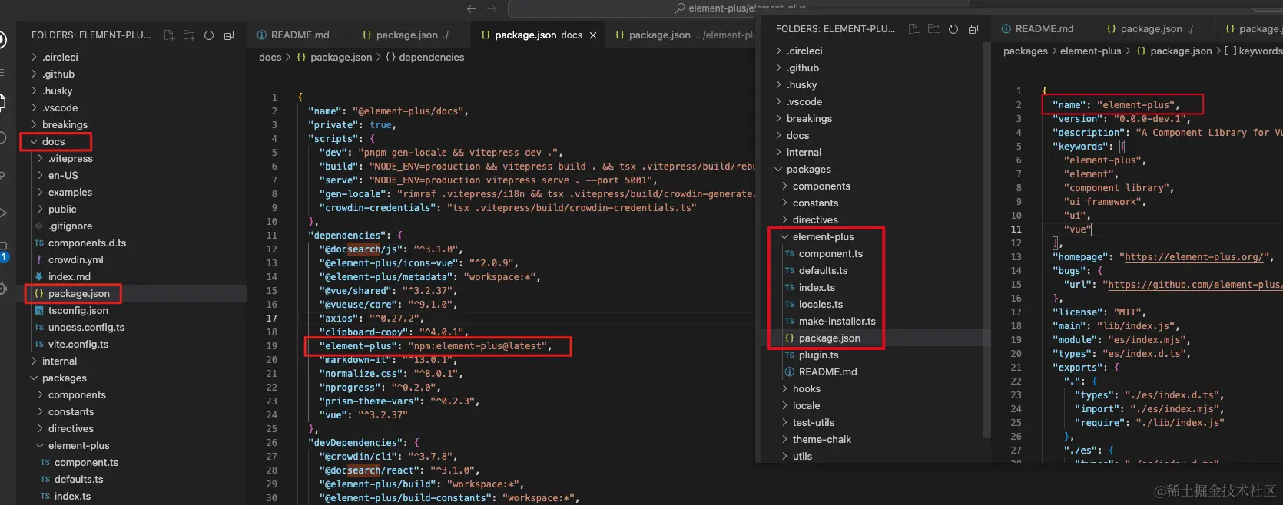The width and height of the screenshot is (1283, 505).
Task: Open component.ts in right explorer
Action: click(830, 254)
